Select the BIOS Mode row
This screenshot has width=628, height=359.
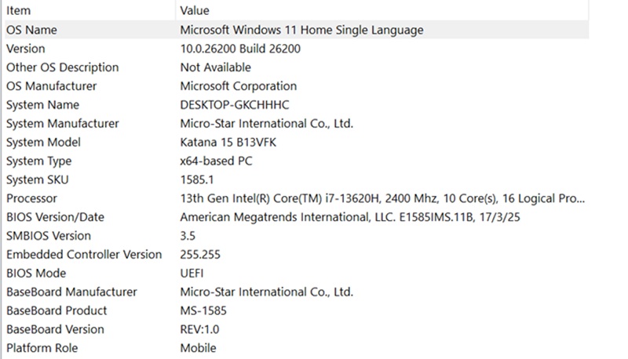point(297,273)
